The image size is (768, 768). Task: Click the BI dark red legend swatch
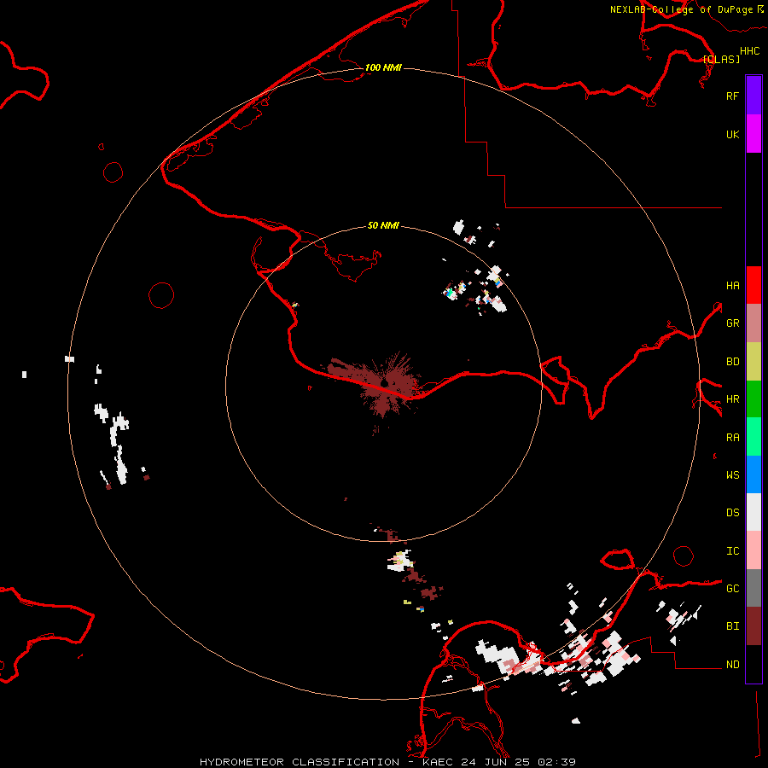[x=753, y=626]
